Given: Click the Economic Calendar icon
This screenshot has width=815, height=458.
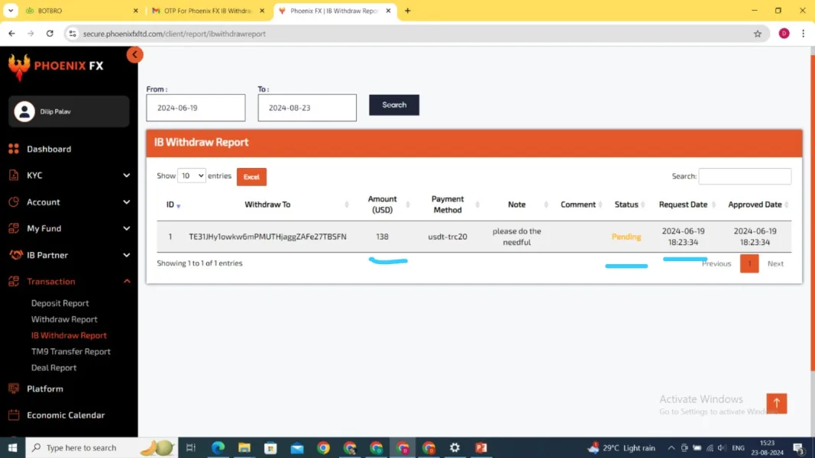Looking at the screenshot, I should click(14, 415).
